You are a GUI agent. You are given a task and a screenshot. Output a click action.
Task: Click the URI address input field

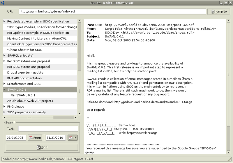click(112, 11)
